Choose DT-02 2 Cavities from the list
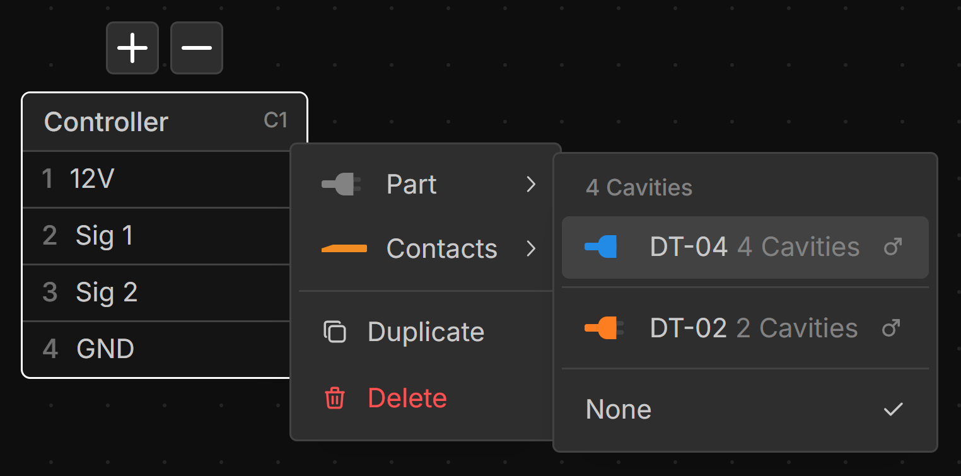 click(753, 328)
